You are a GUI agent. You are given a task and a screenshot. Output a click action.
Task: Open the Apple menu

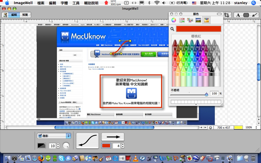click(x=7, y=3)
